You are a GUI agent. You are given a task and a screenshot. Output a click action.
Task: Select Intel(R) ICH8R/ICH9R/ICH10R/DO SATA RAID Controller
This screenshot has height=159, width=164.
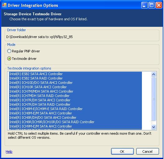click(75, 122)
